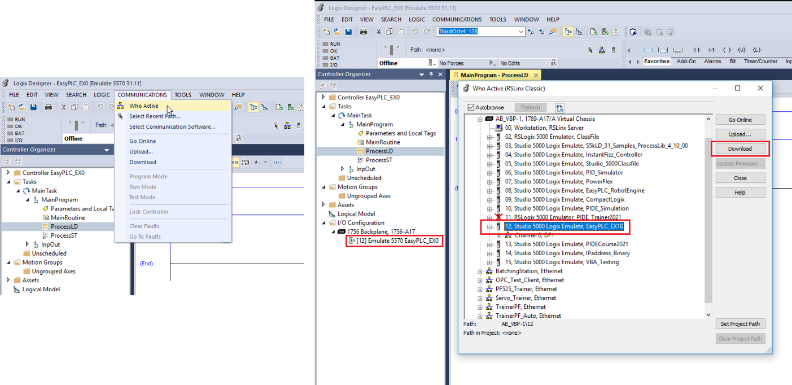Click Find Next icon beside search box
This screenshot has width=792, height=385.
pyautogui.click(x=541, y=32)
